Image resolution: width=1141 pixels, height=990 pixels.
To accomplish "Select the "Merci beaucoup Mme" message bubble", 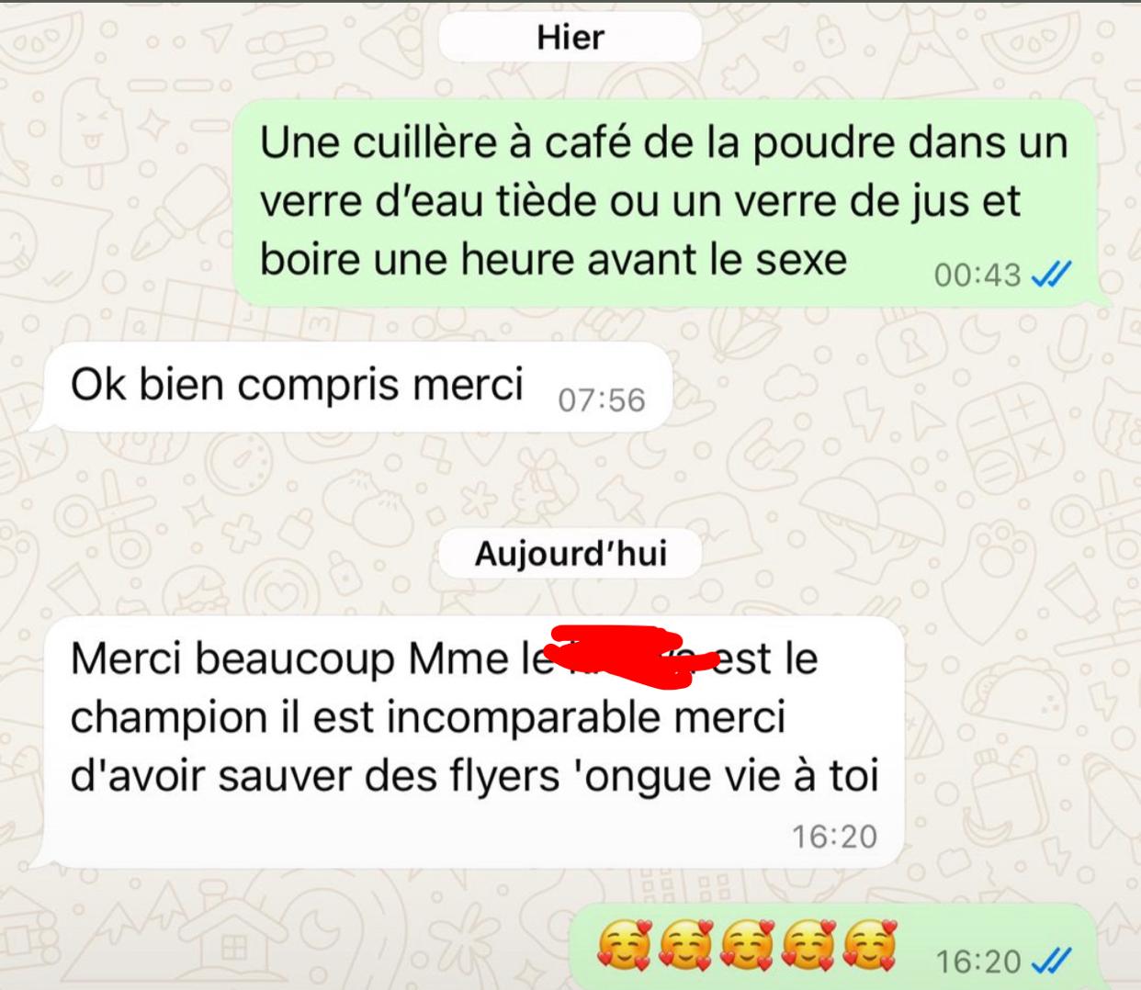I will [469, 743].
